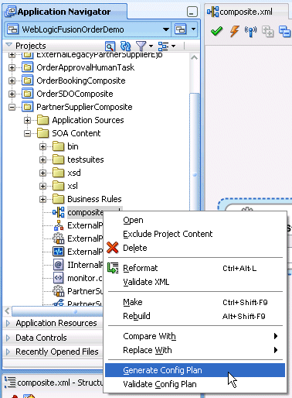This screenshot has height=398, width=292.
Task: Click the filter funnel icon in Projects toolbar
Action: (x=141, y=46)
